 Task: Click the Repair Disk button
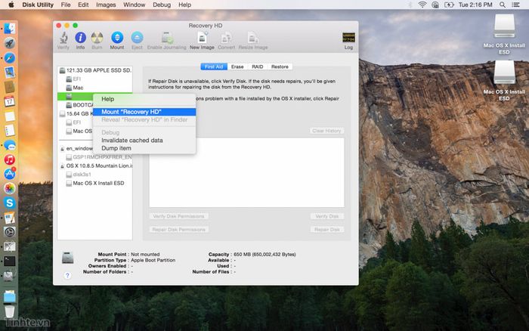[327, 230]
